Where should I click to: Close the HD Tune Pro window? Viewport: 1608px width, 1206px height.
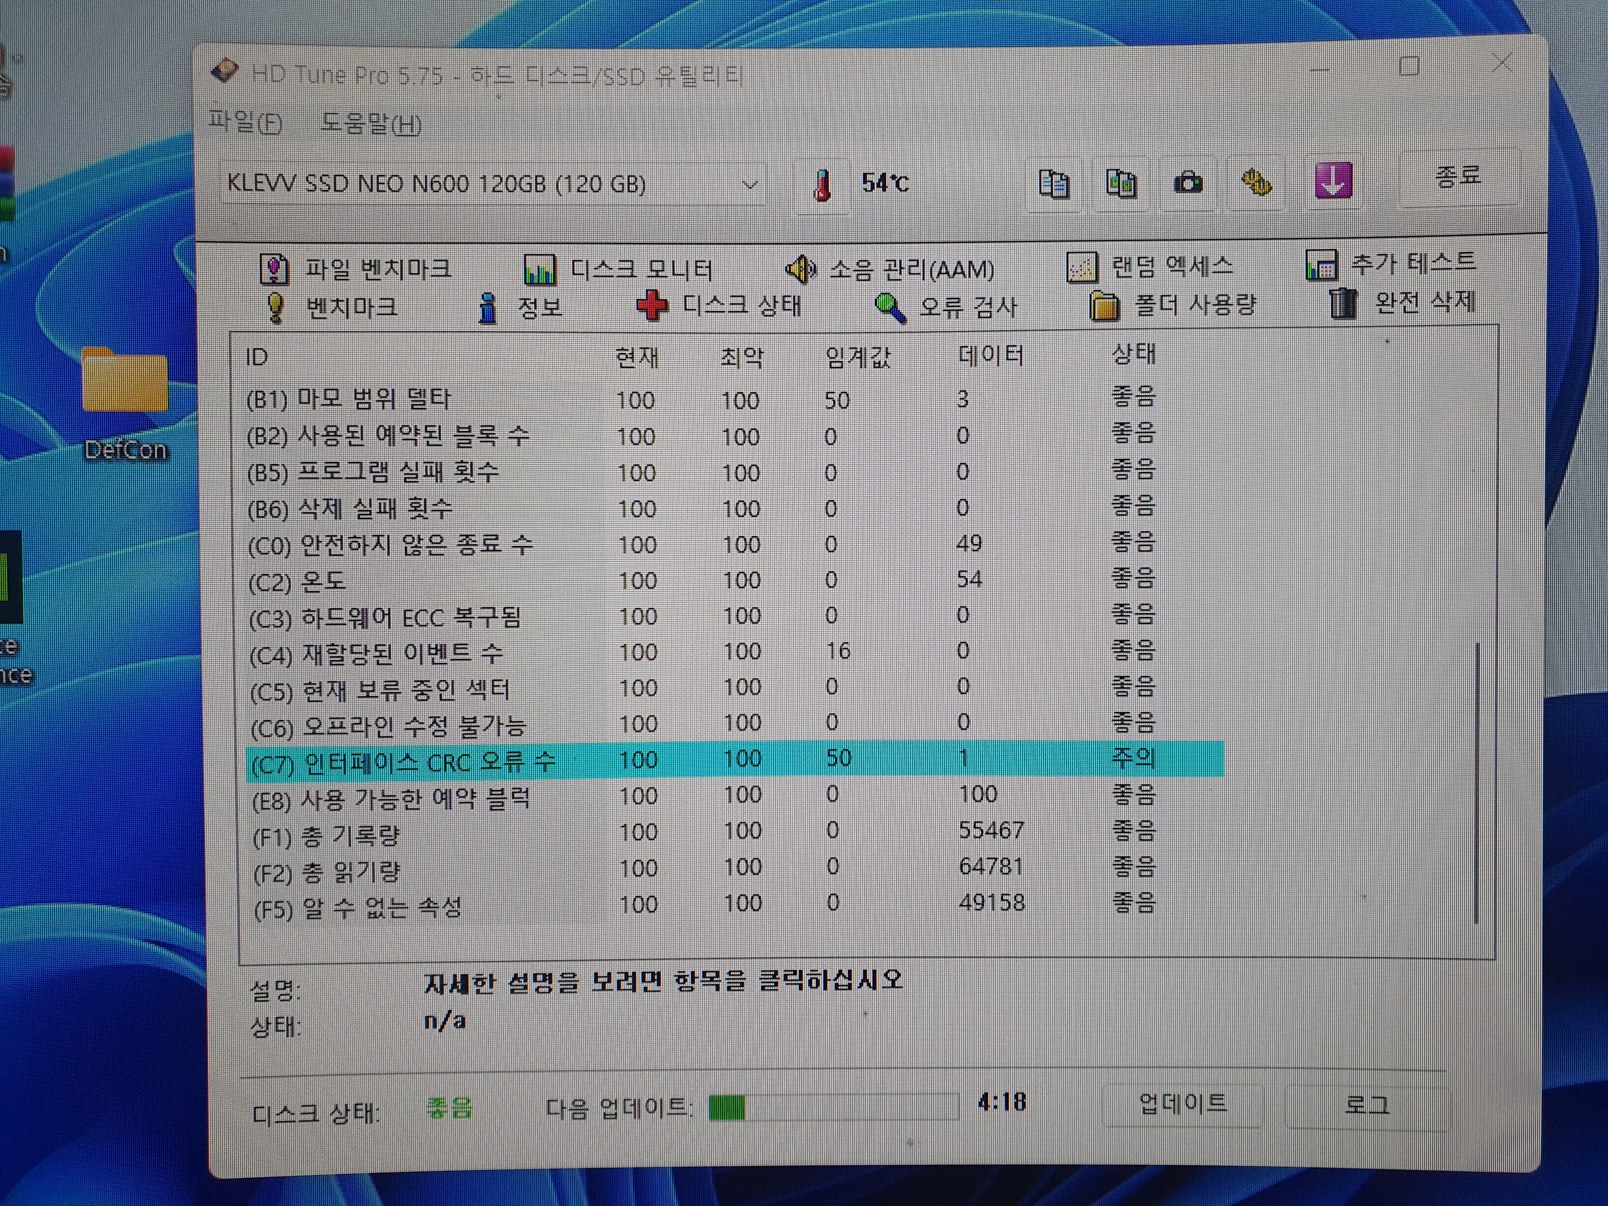(x=1502, y=63)
